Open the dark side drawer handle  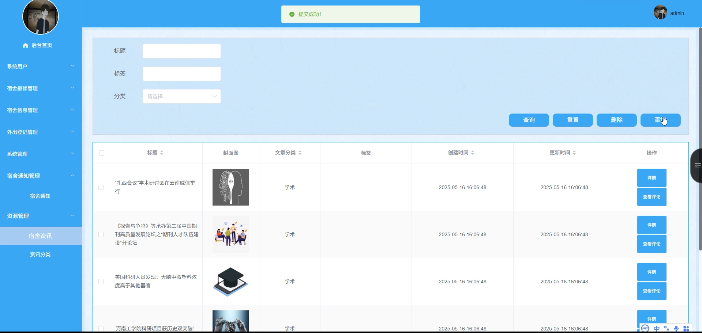[697, 166]
